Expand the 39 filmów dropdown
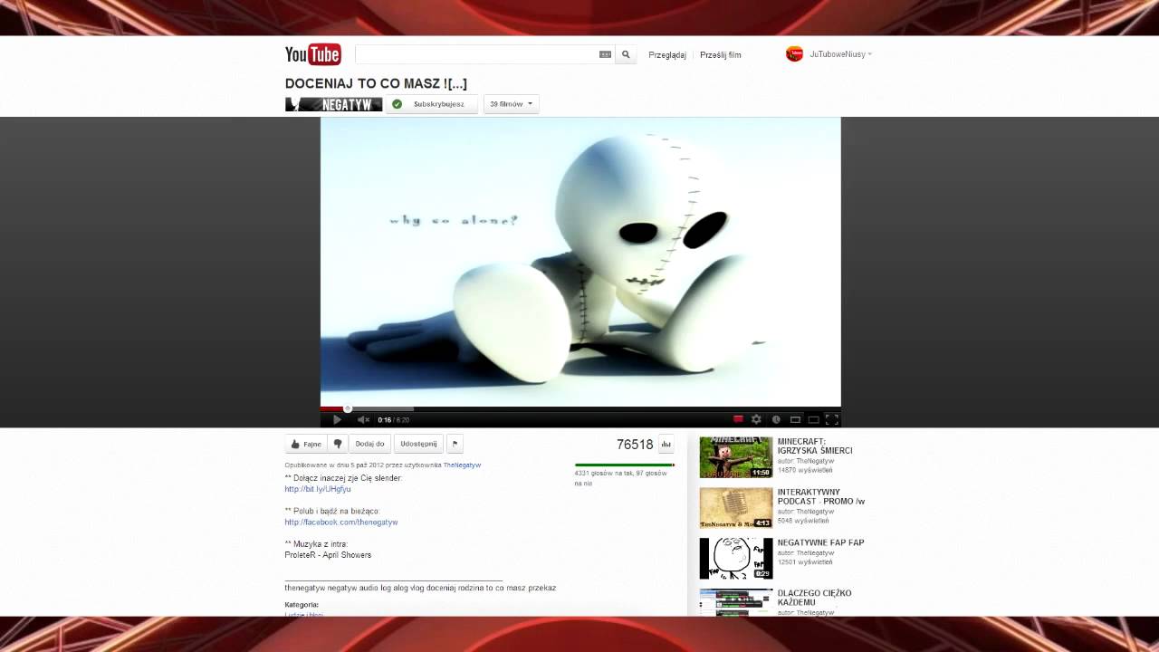This screenshot has height=652, width=1159. (x=512, y=104)
